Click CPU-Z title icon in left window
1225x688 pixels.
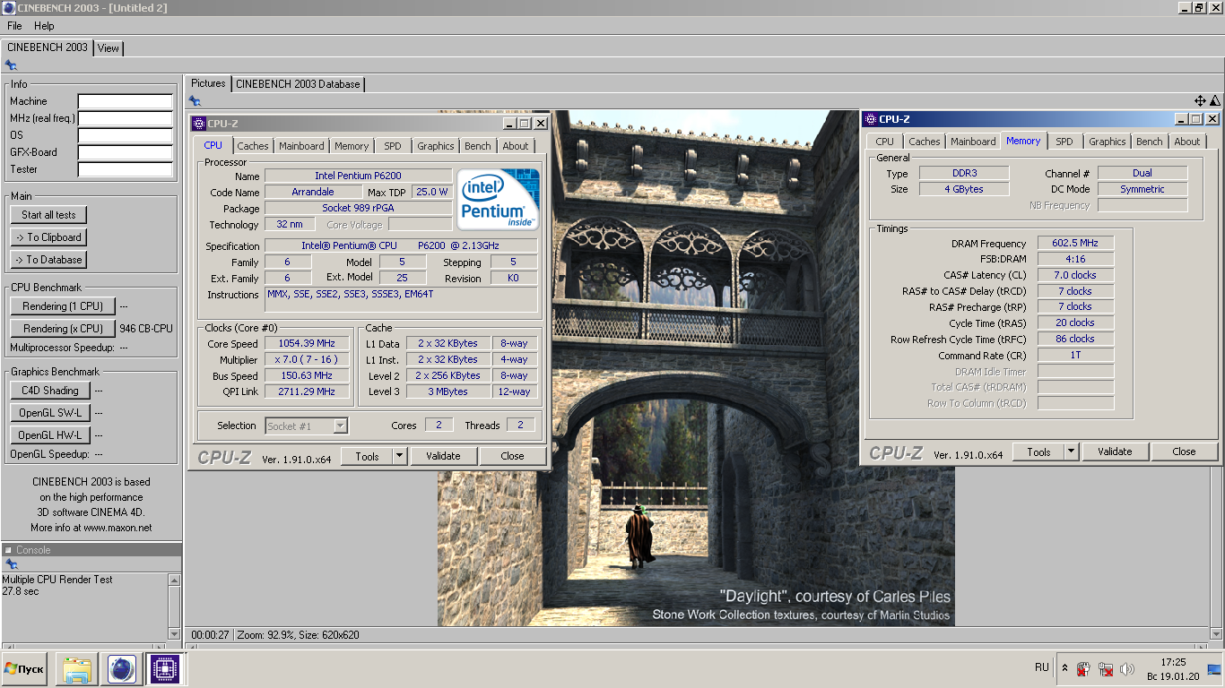pos(200,124)
